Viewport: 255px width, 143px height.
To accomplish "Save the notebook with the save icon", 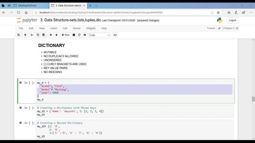I will pos(19,35).
